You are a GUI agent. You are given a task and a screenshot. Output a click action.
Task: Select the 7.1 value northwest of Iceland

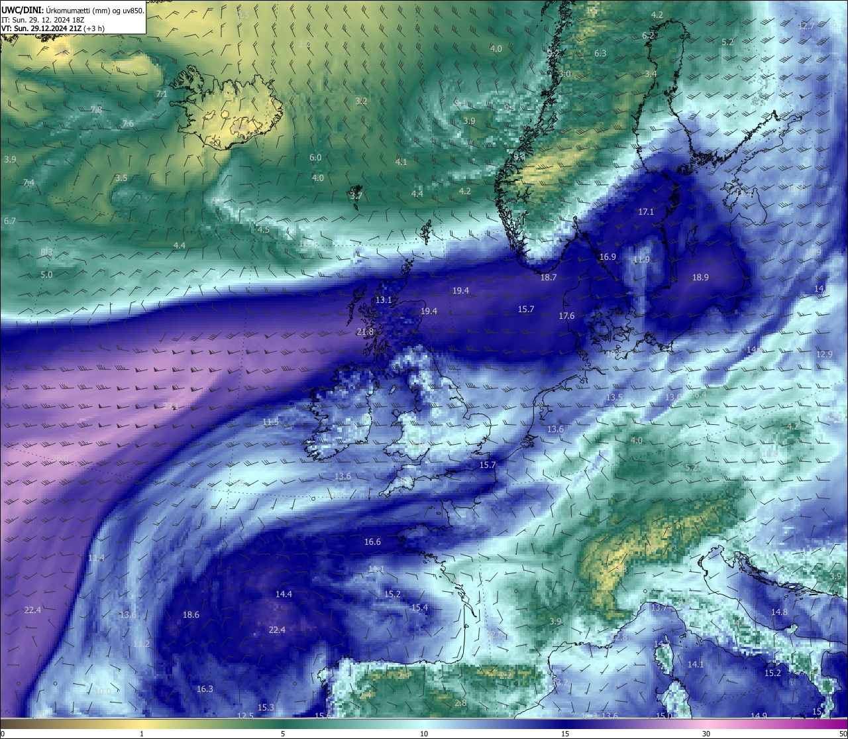tap(162, 95)
